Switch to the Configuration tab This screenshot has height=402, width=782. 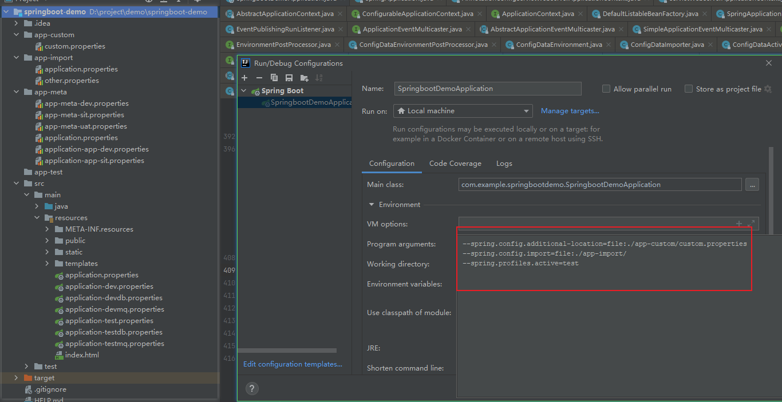point(392,164)
